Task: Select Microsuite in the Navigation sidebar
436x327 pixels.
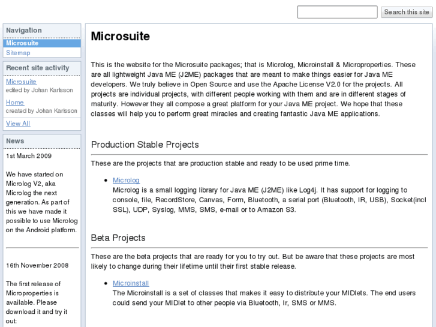Action: (x=42, y=43)
